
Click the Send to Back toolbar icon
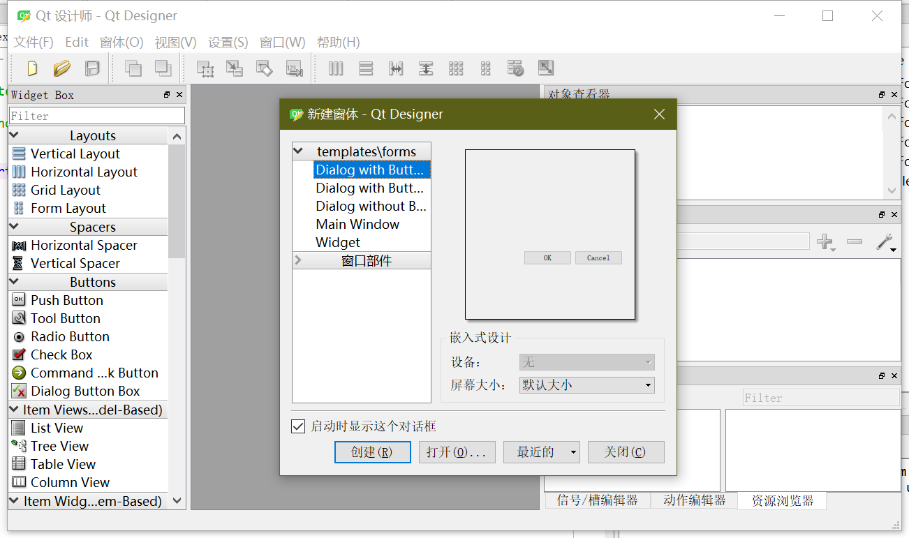click(133, 68)
